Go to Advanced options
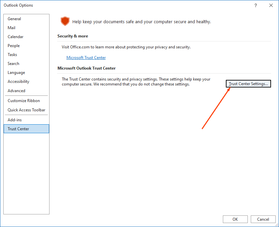Screen dimensions: 279x227 16,90
